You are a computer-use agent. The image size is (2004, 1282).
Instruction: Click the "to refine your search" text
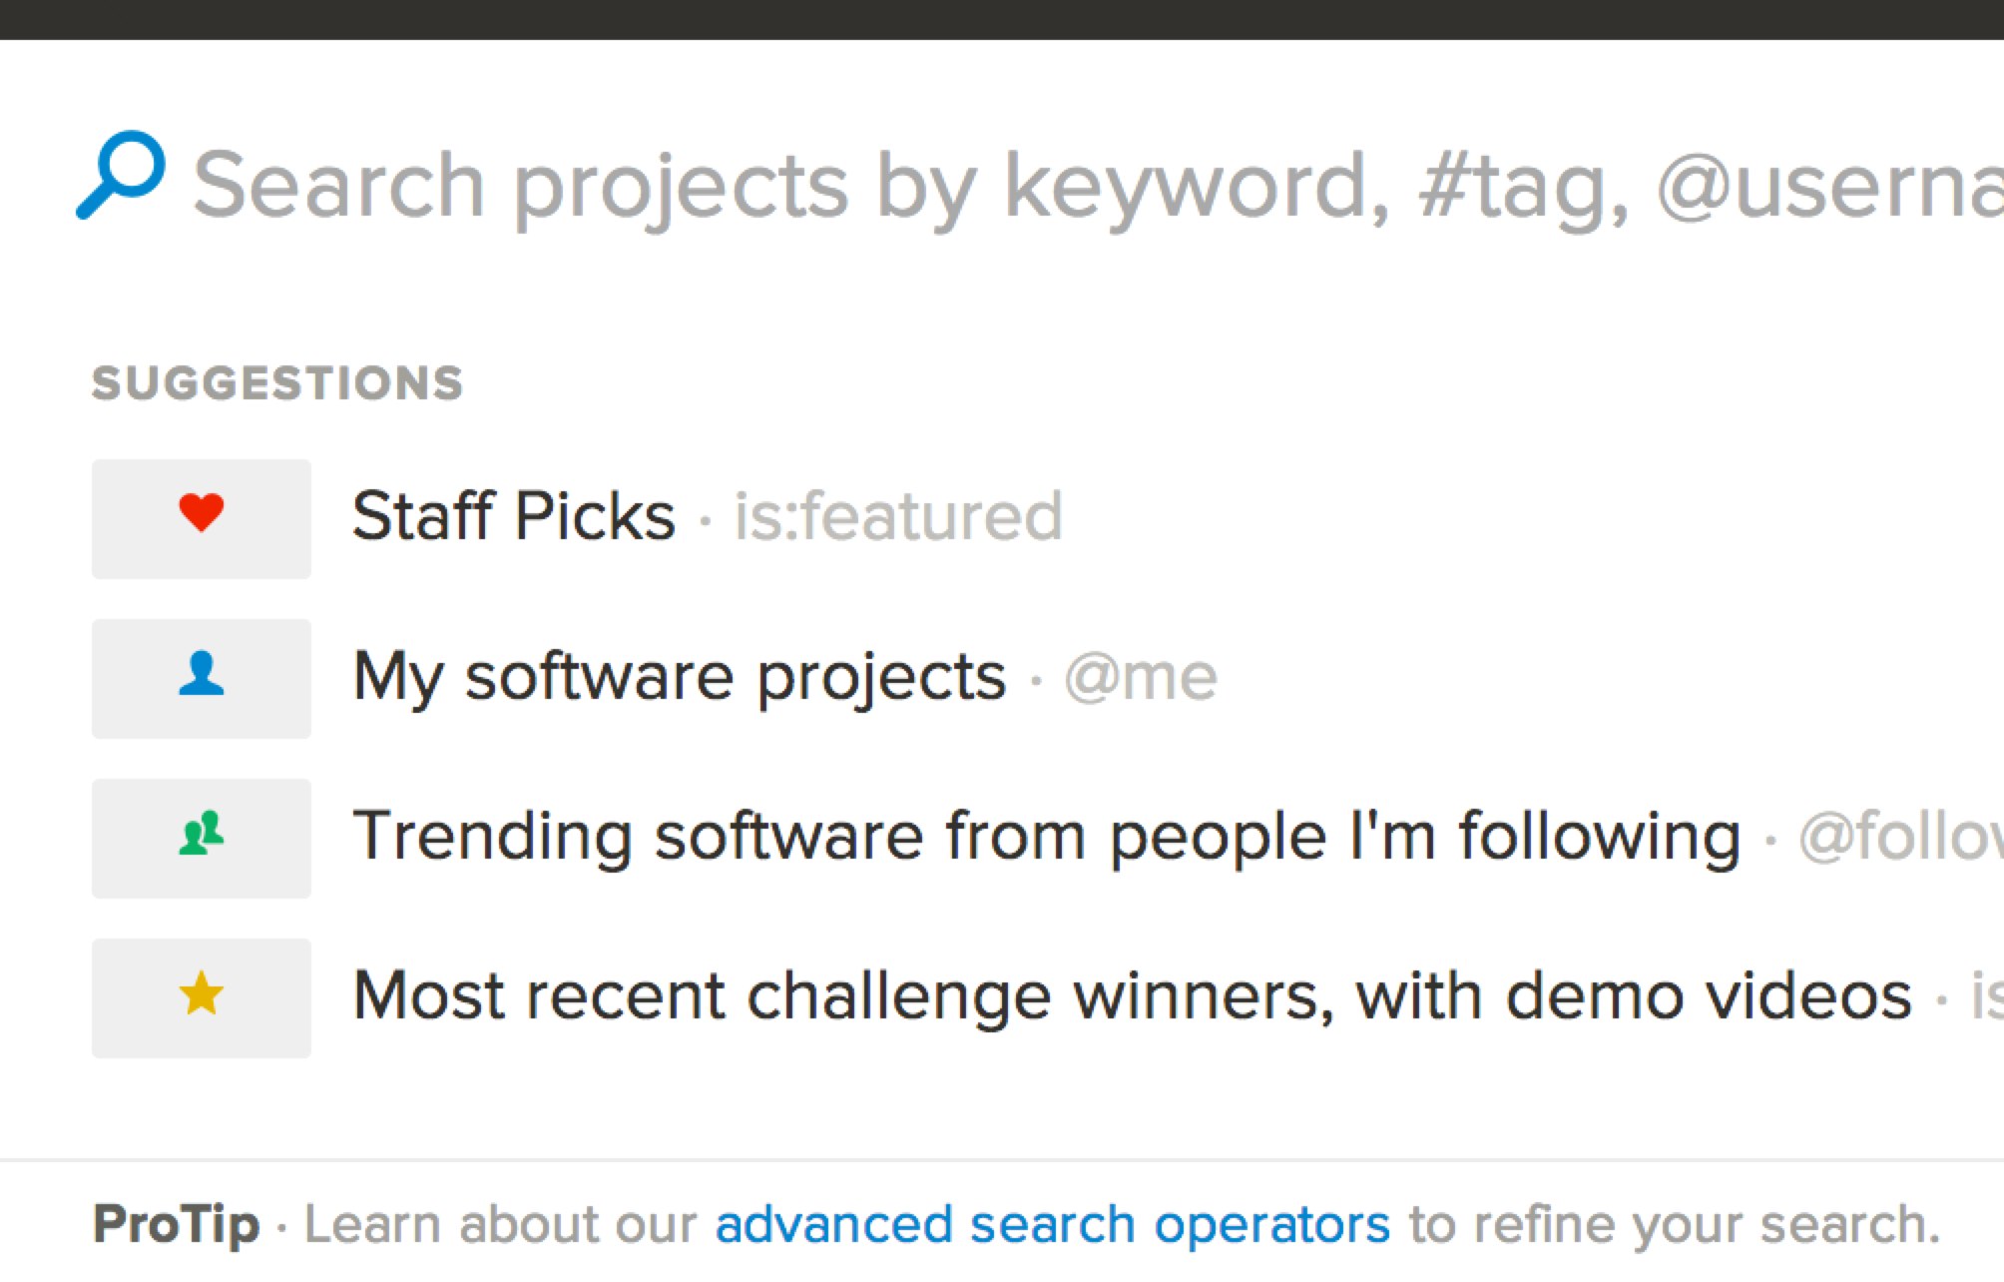click(1674, 1225)
